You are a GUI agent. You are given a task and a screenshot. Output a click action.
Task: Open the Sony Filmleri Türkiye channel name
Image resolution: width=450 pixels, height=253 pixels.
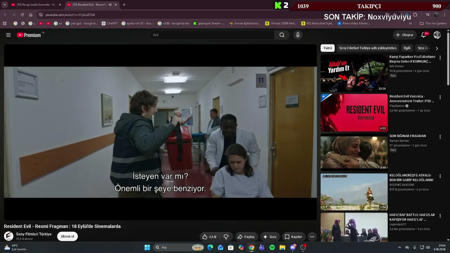pos(34,234)
